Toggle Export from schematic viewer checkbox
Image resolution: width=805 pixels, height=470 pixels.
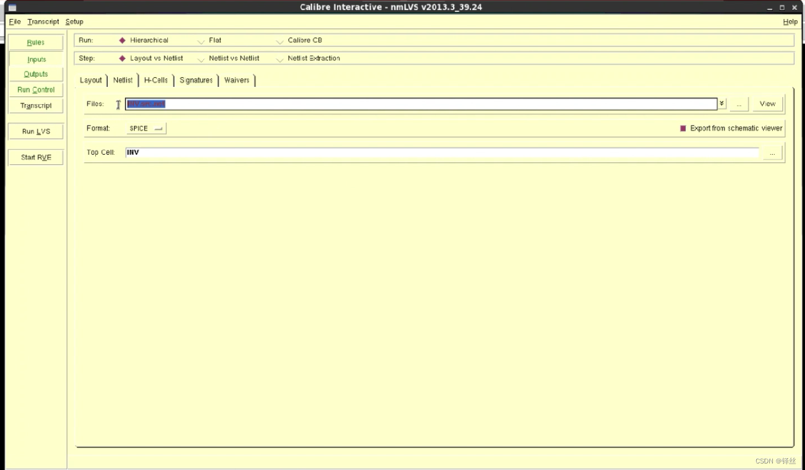pos(683,129)
